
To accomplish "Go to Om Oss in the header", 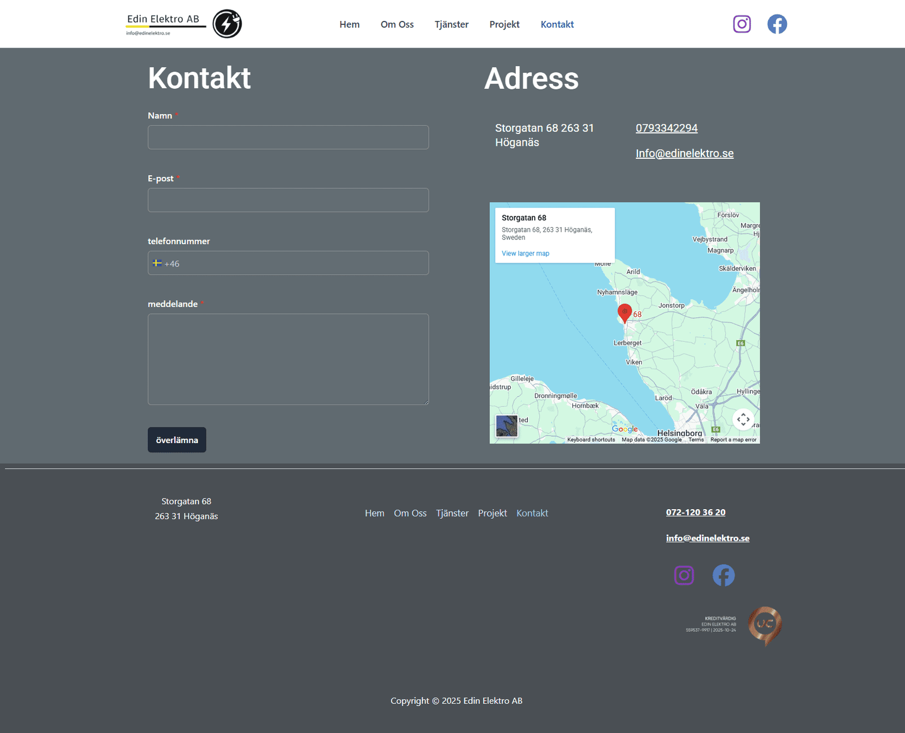I will [x=397, y=24].
